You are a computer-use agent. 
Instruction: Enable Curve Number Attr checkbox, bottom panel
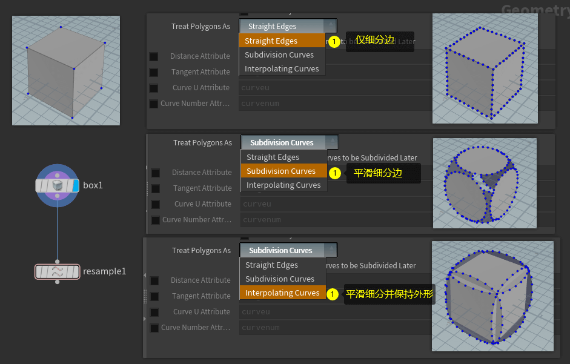click(x=154, y=328)
